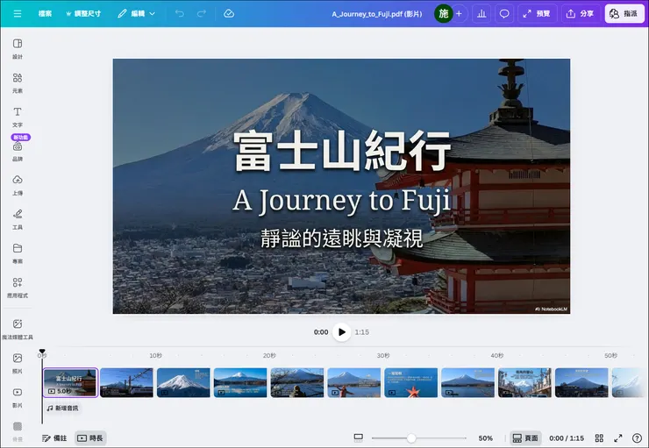Open the help question mark icon
The image size is (649, 448).
(637, 438)
